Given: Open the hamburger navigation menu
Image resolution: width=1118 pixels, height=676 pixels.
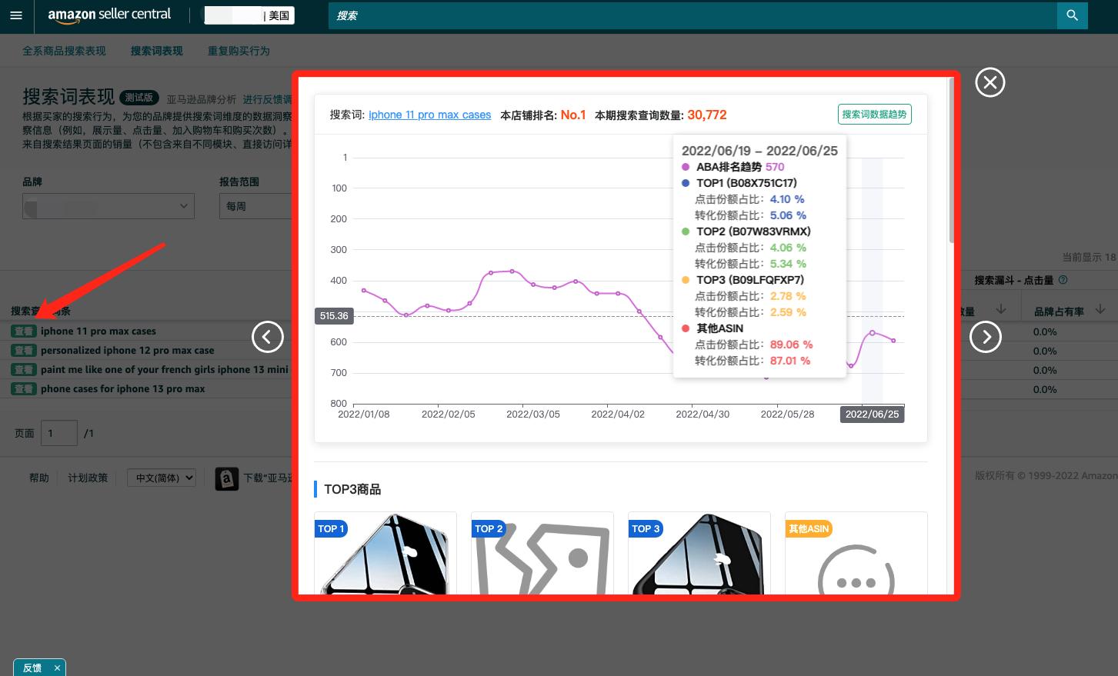Looking at the screenshot, I should point(15,15).
